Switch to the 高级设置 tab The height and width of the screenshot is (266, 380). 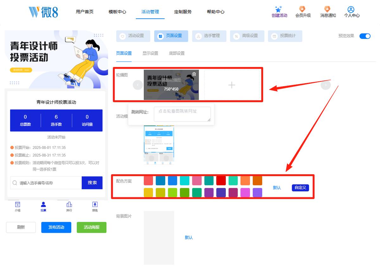247,36
